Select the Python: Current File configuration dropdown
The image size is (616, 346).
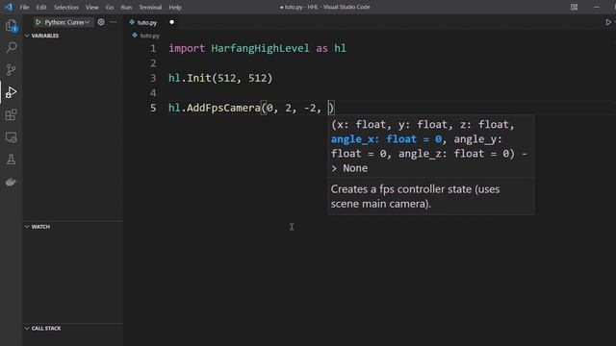pyautogui.click(x=66, y=22)
